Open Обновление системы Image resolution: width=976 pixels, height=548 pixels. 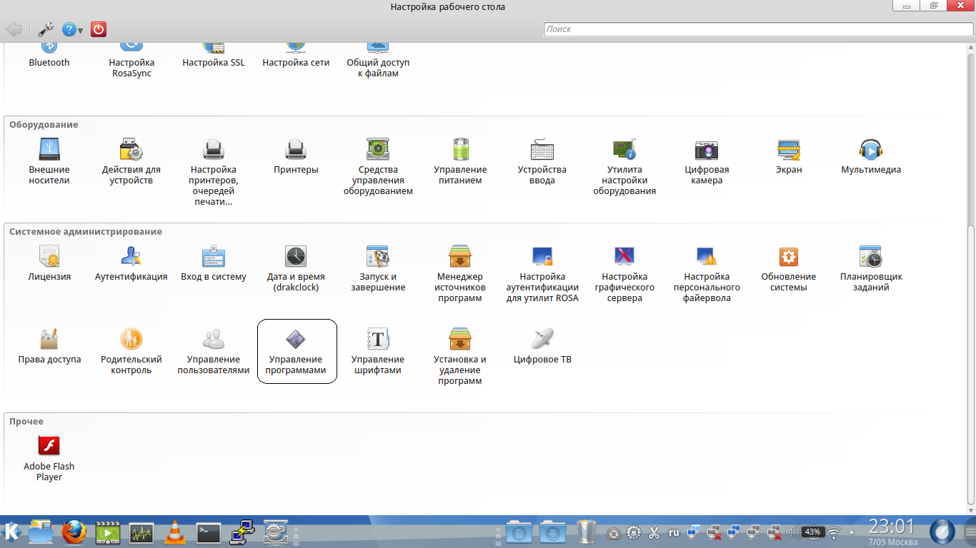point(789,269)
